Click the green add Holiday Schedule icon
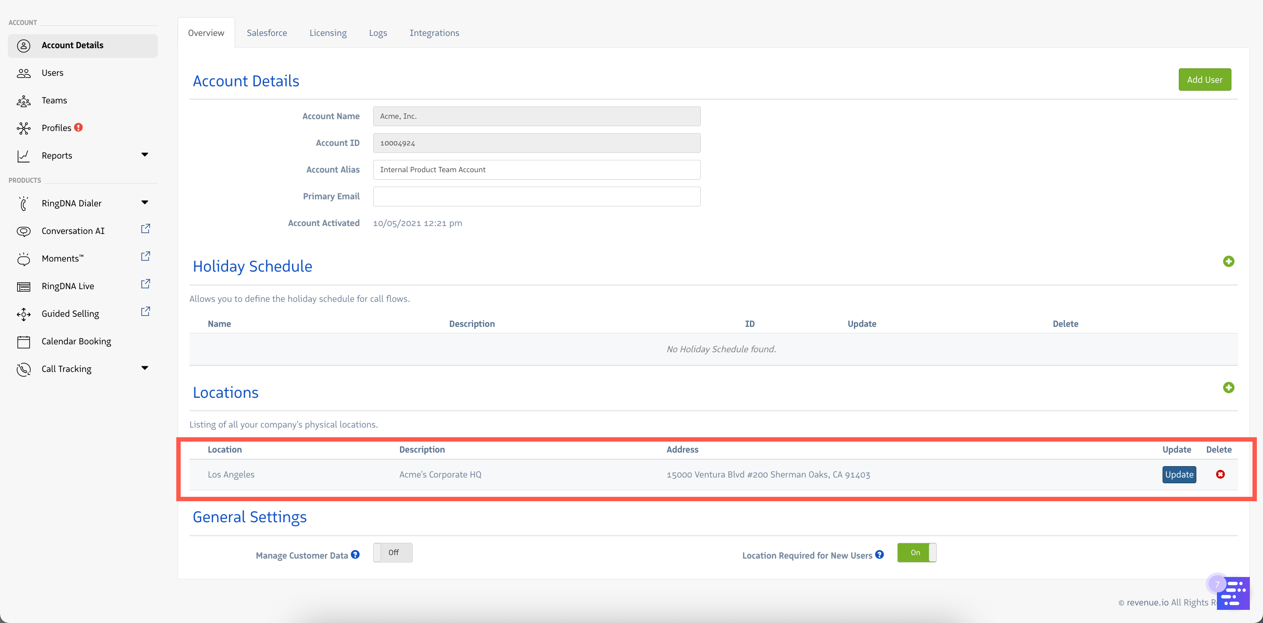The image size is (1263, 623). 1228,262
